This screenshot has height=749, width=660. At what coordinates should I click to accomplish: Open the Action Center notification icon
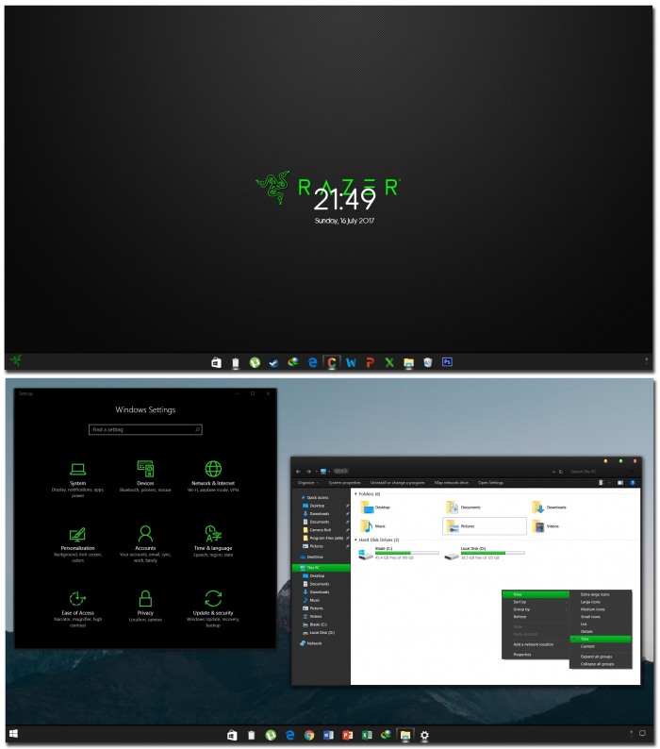point(642,733)
